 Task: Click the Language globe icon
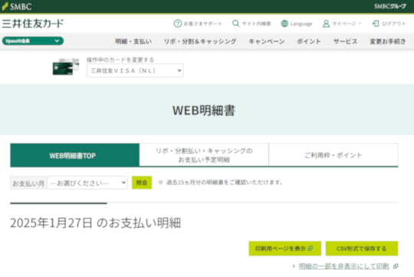point(284,24)
